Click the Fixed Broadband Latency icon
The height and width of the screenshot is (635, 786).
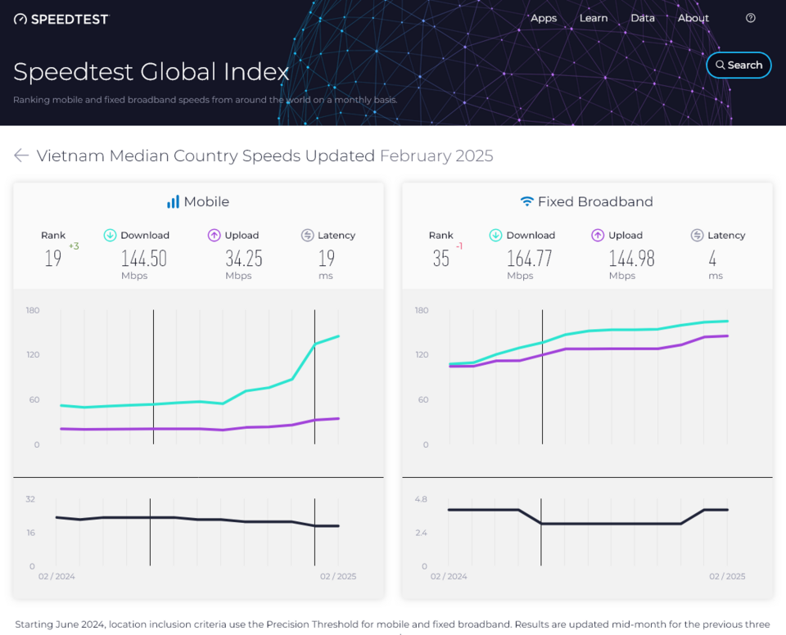697,235
